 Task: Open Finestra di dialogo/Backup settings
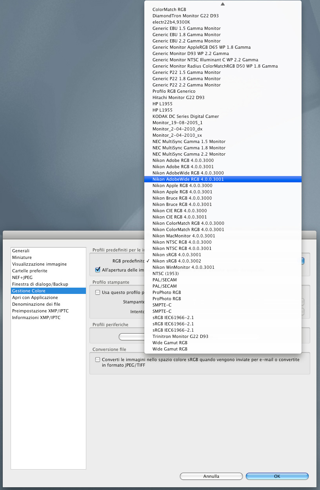pos(48,284)
